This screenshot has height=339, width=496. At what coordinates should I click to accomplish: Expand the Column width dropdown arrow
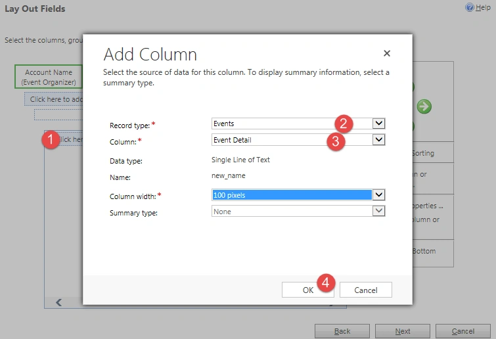[x=378, y=195]
